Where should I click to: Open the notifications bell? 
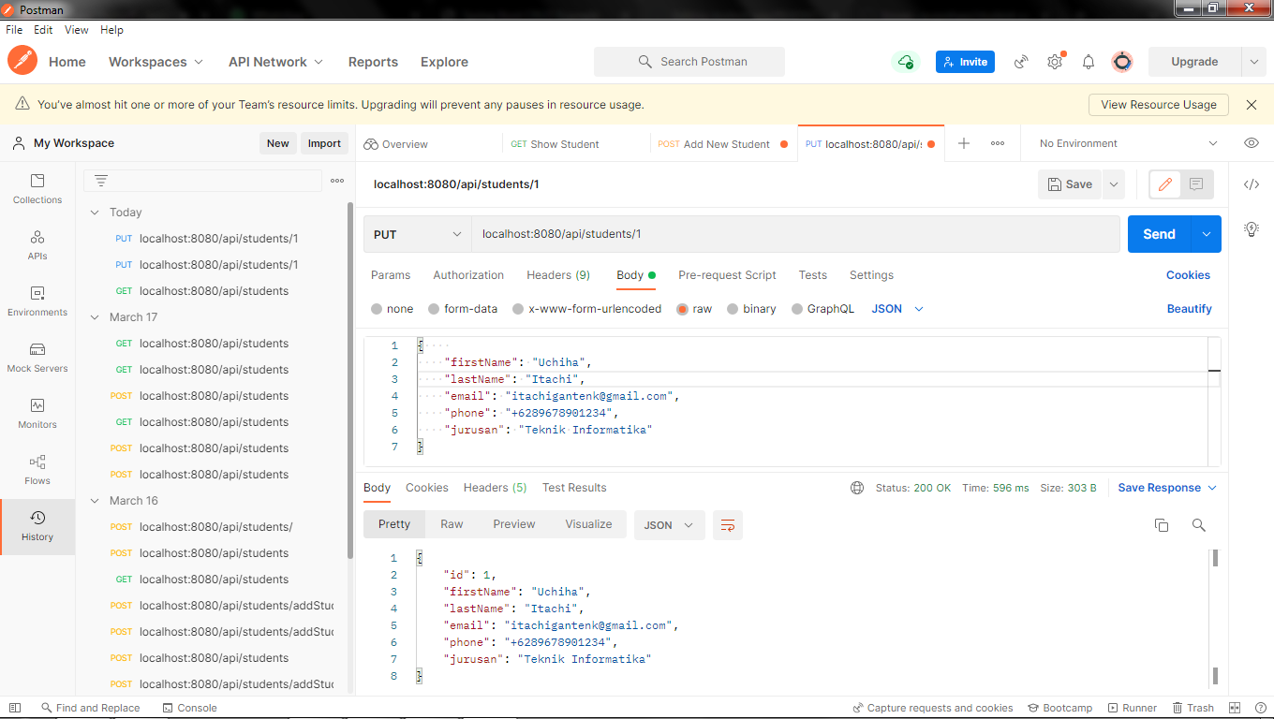click(x=1089, y=62)
